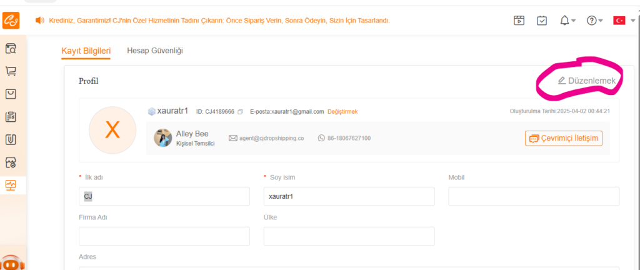Viewport: 640px width, 270px height.
Task: Open the store authorization sidebar icon
Action: point(11,162)
